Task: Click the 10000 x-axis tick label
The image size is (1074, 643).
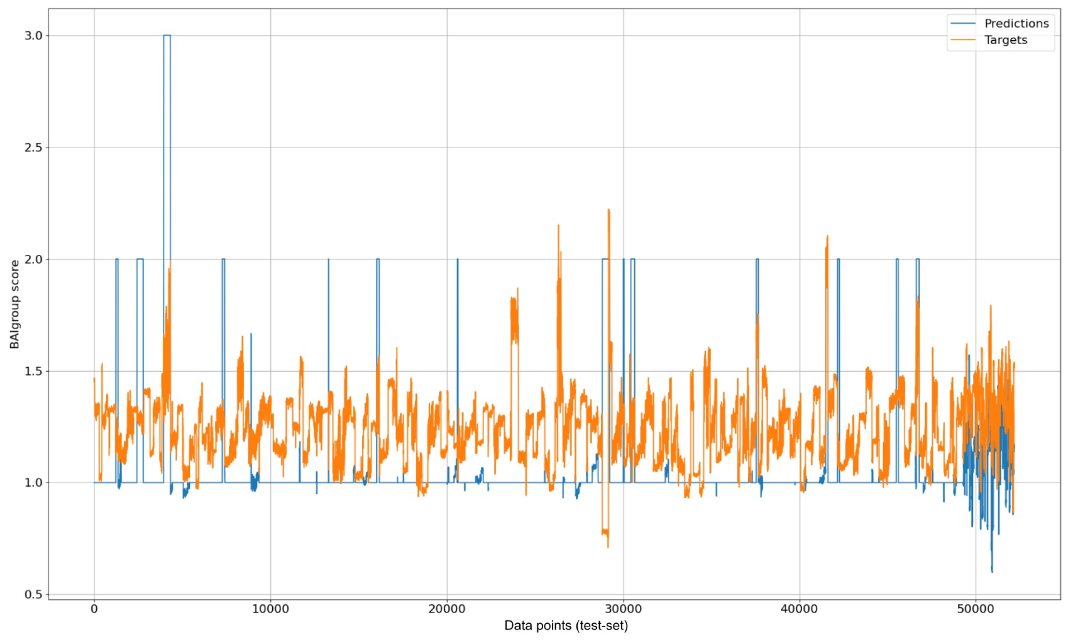Action: pos(270,609)
